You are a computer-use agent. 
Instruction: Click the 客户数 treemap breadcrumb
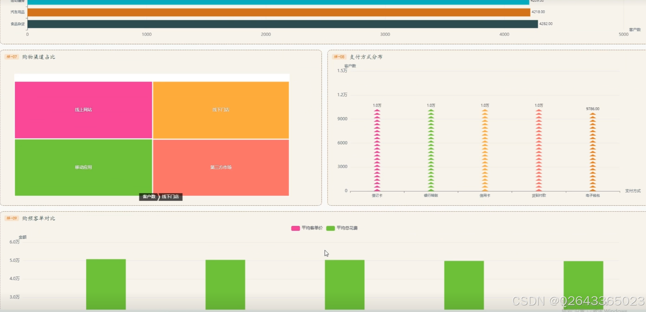pyautogui.click(x=149, y=197)
